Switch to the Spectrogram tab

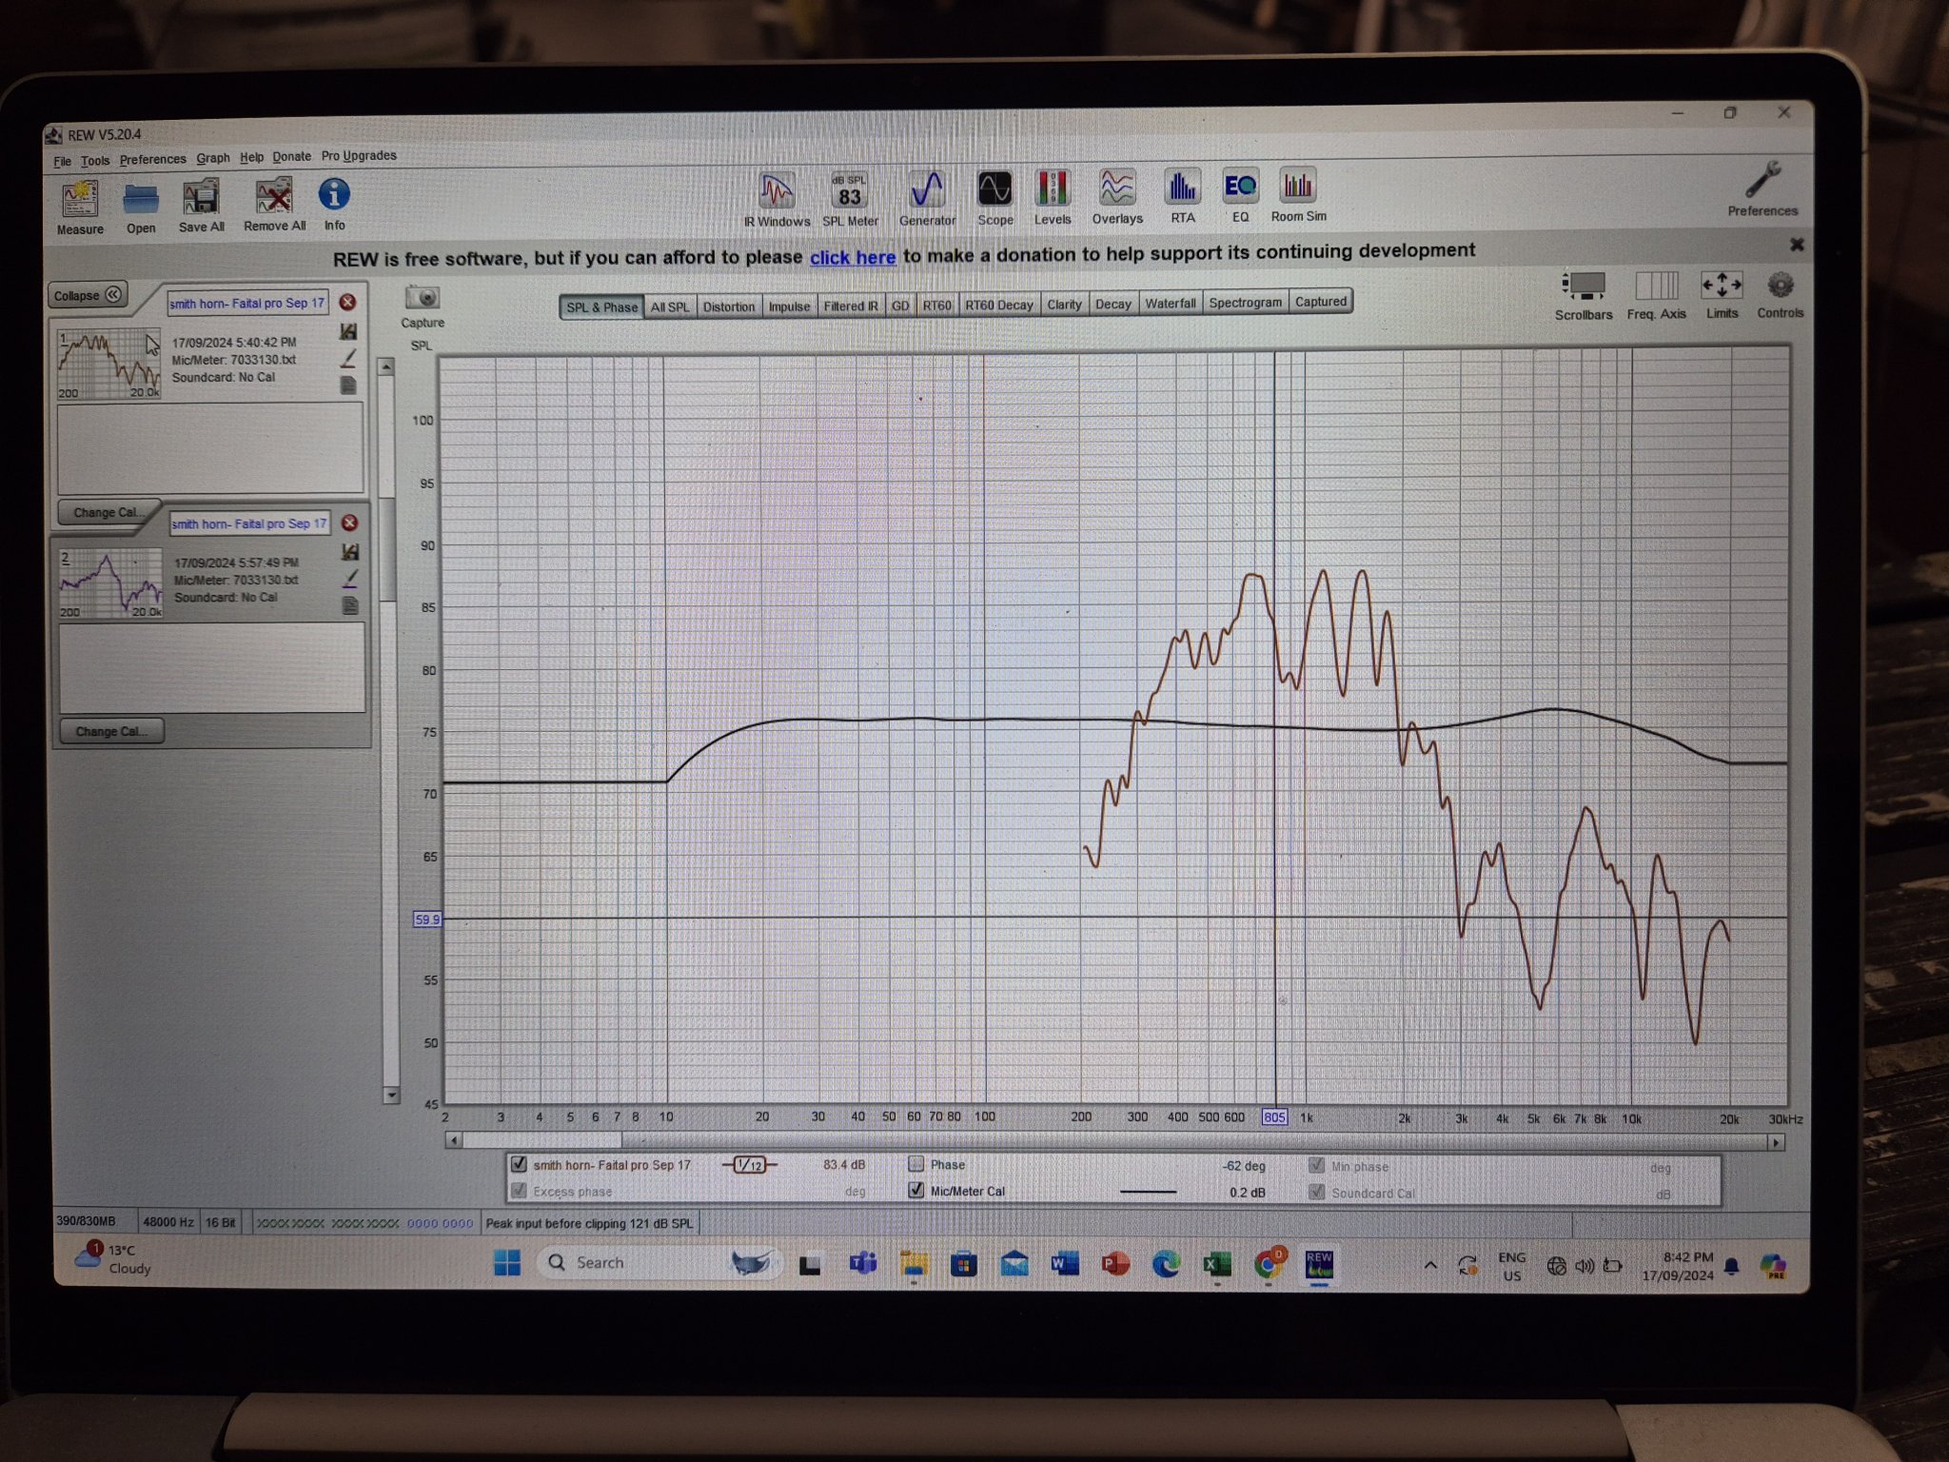pos(1245,302)
